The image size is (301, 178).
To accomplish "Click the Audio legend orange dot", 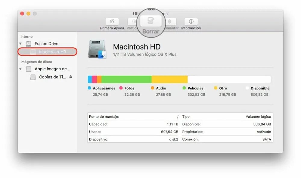I will pyautogui.click(x=152, y=88).
